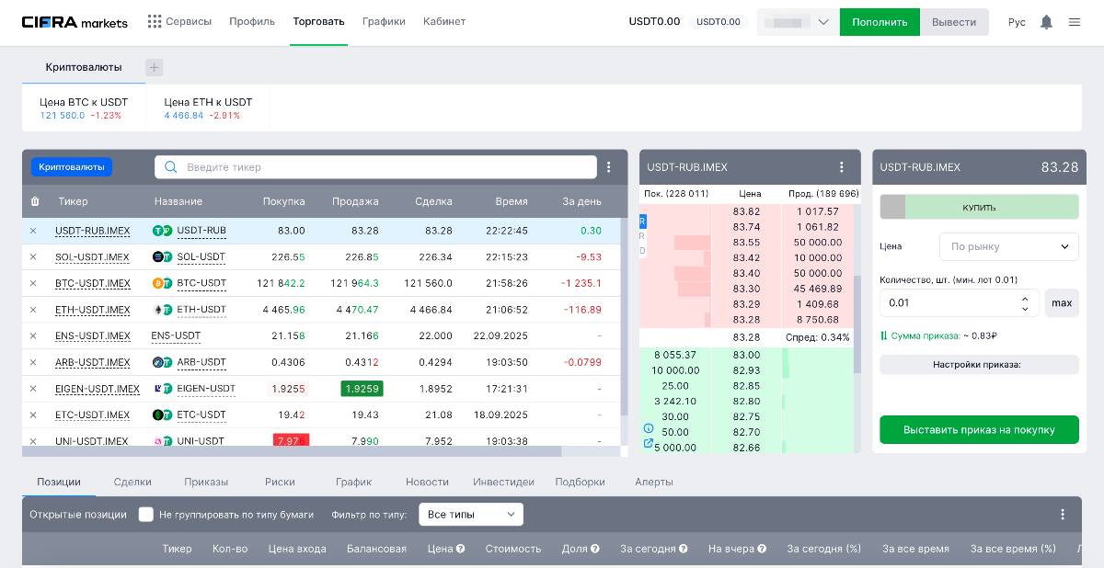Click the trash icon in the watchlist header
Image resolution: width=1104 pixels, height=568 pixels.
pos(35,201)
